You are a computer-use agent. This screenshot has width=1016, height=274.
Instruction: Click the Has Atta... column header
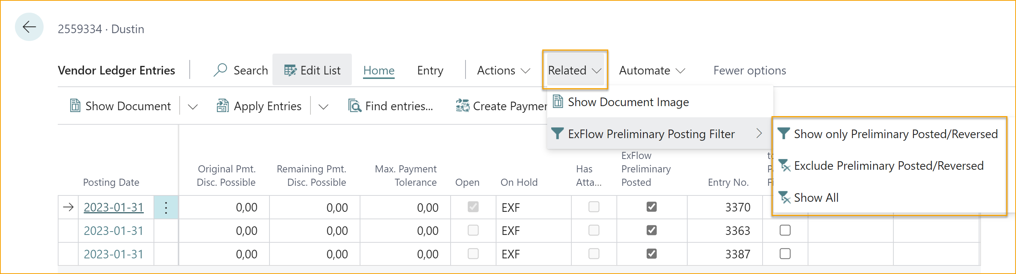(589, 176)
